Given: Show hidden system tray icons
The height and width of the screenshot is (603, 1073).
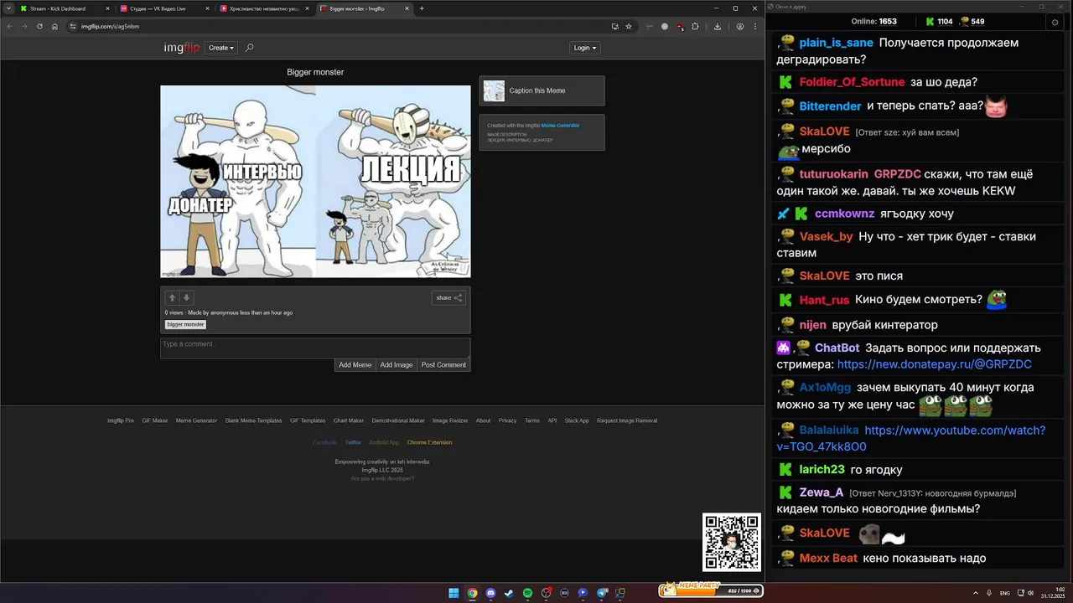Looking at the screenshot, I should click(975, 593).
